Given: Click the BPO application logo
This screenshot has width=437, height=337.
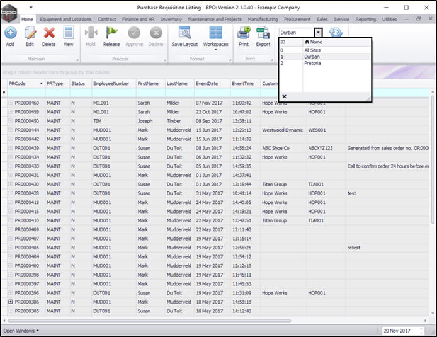Looking at the screenshot, I should 9,13.
